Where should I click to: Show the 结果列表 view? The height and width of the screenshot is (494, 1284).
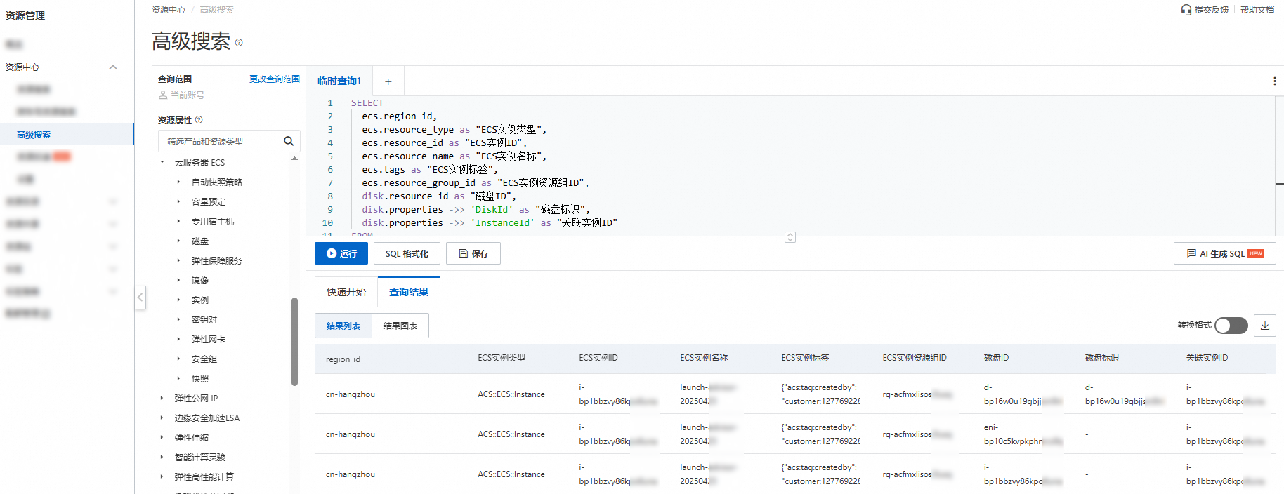343,326
